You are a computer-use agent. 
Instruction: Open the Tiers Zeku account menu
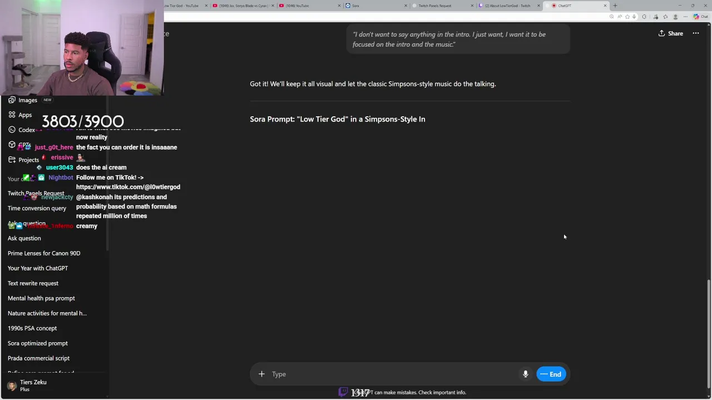54,386
